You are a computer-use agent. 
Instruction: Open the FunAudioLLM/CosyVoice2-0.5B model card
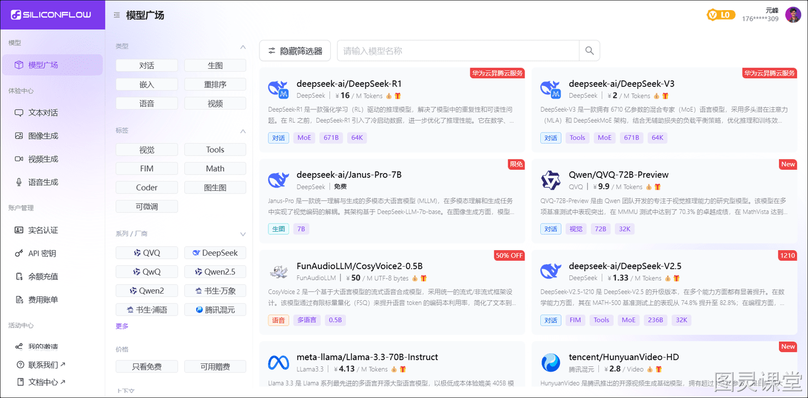pyautogui.click(x=392, y=292)
